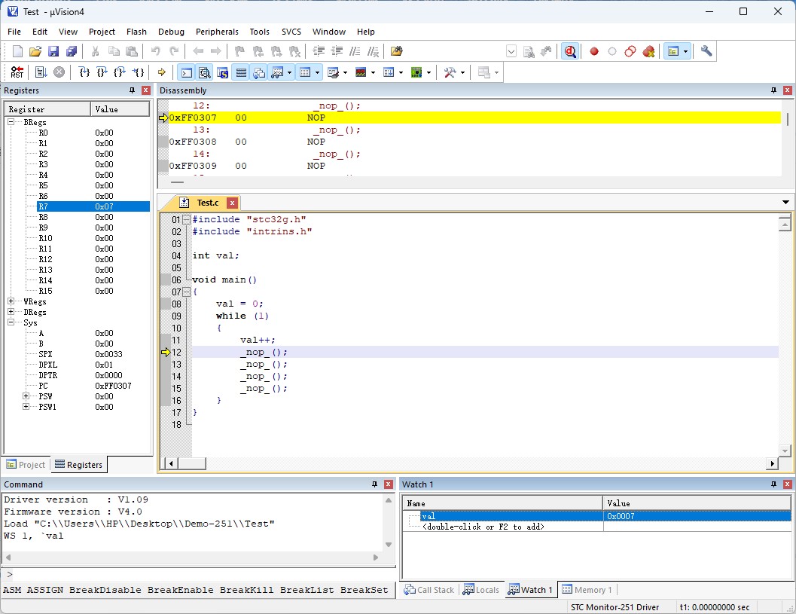Click the Step Out icon
Viewport: 796px width, 614px height.
(120, 72)
